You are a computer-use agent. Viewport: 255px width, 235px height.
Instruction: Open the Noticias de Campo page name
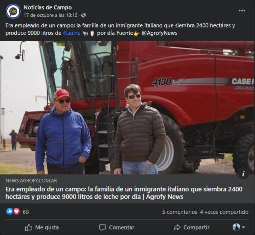coord(48,7)
